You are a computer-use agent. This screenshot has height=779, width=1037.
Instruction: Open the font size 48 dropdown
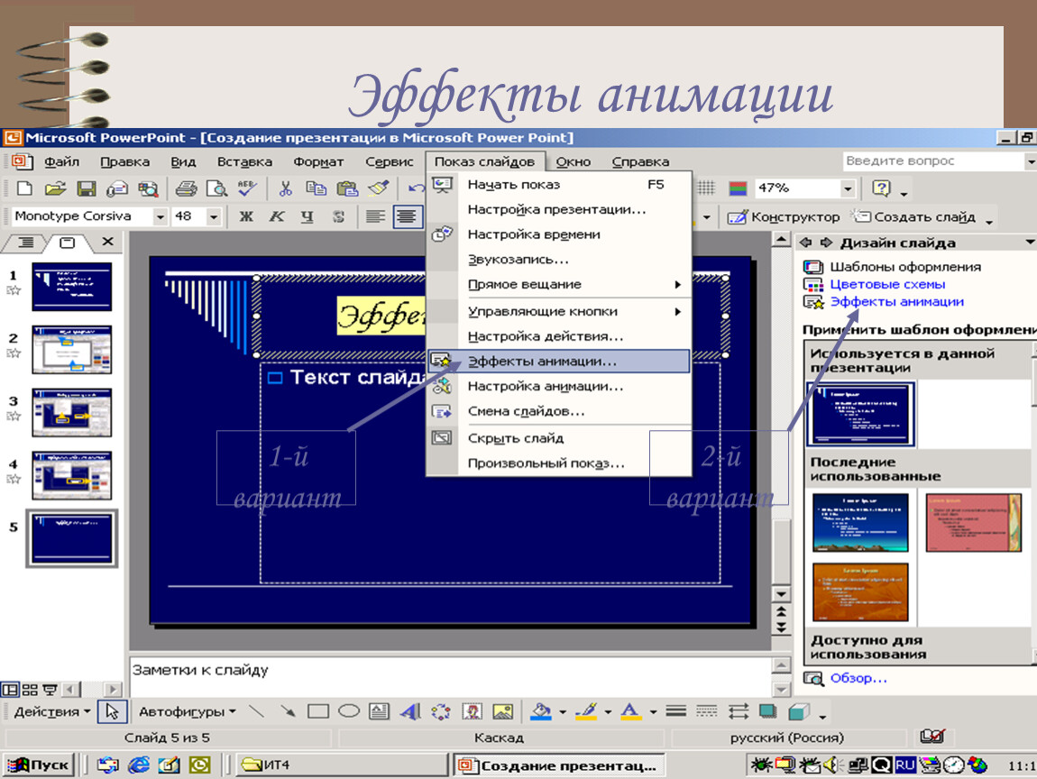point(213,216)
